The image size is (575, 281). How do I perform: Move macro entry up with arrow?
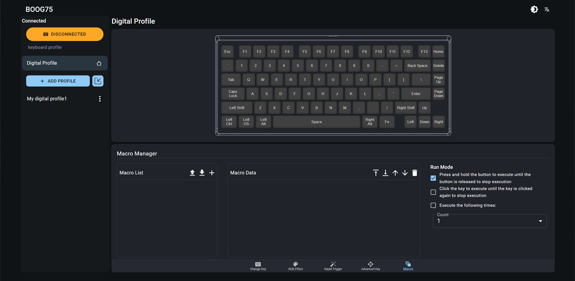(395, 173)
